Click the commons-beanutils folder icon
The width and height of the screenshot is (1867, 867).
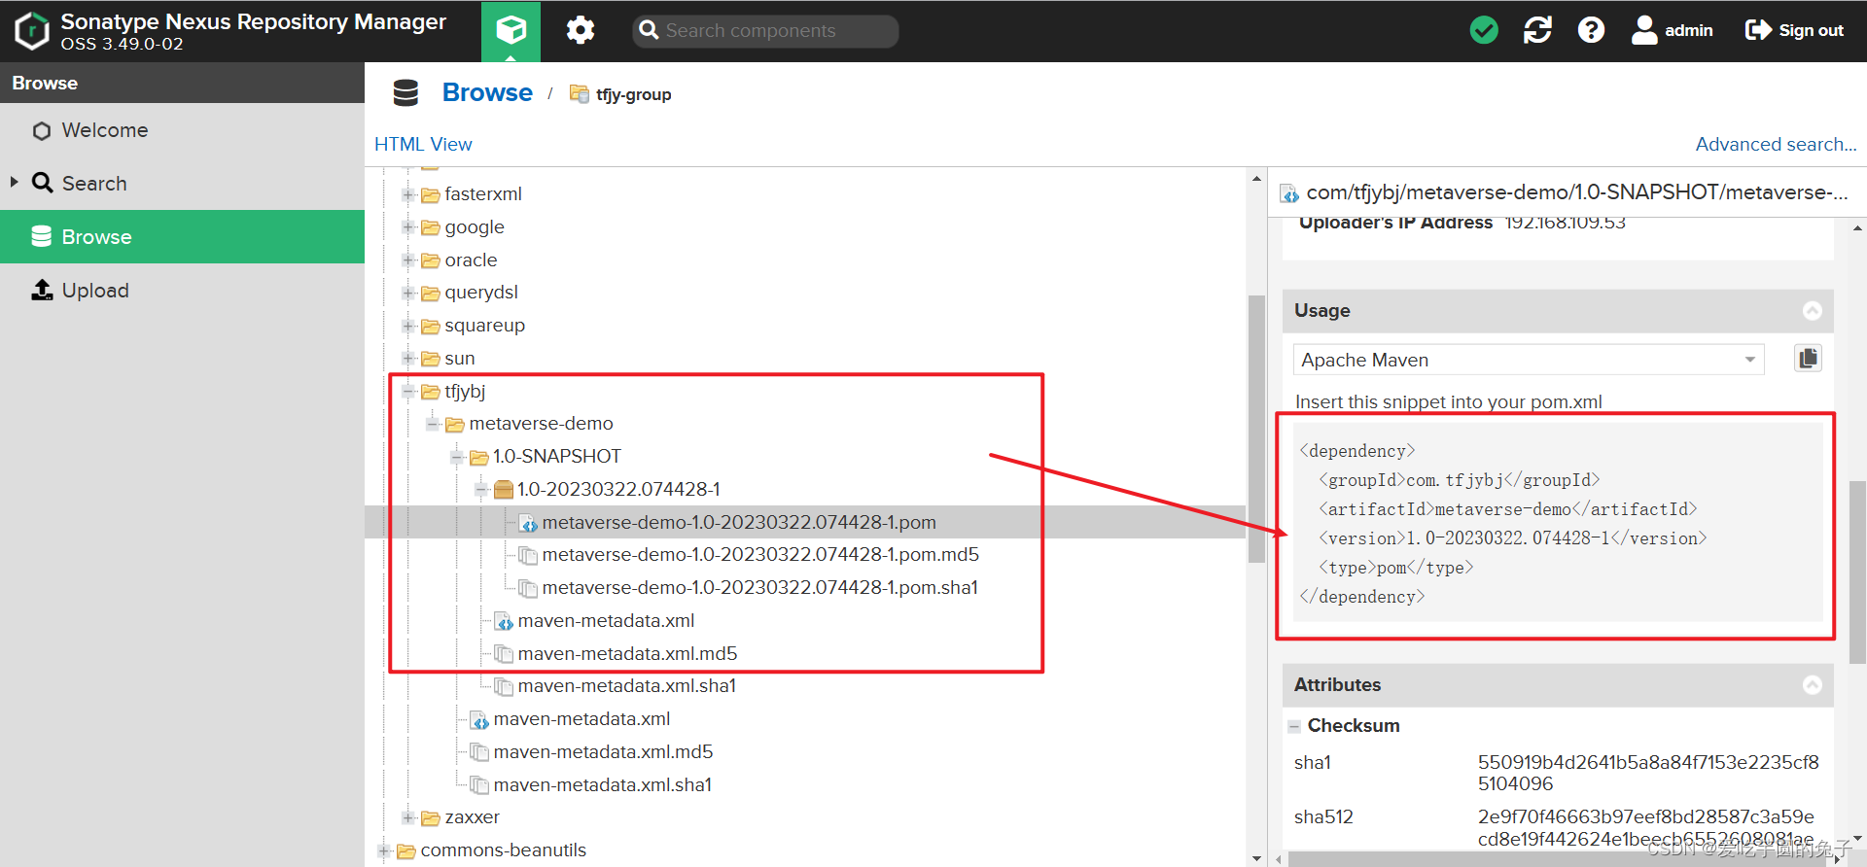click(x=406, y=850)
